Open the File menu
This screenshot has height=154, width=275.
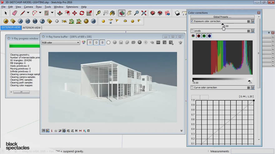(x=3, y=7)
